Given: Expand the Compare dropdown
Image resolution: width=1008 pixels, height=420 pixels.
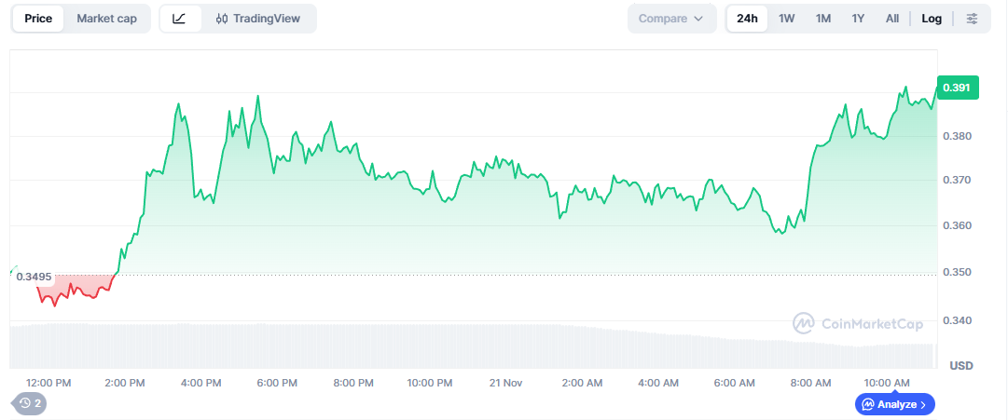Looking at the screenshot, I should pos(671,19).
